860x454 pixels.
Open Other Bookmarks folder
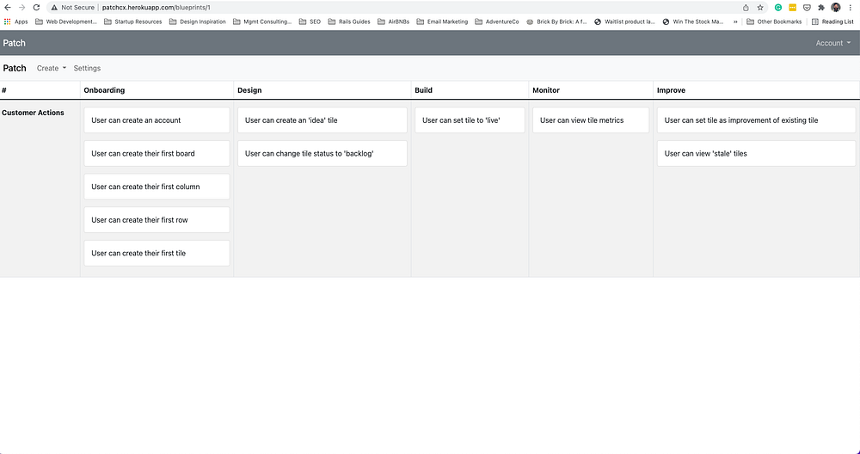coord(774,22)
